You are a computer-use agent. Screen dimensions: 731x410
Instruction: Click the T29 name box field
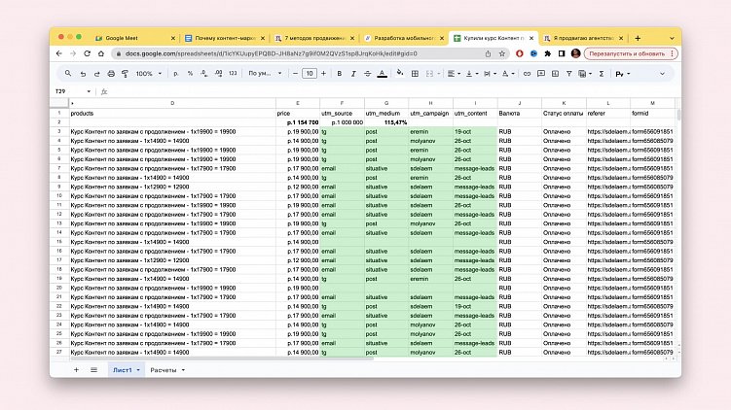click(73, 91)
